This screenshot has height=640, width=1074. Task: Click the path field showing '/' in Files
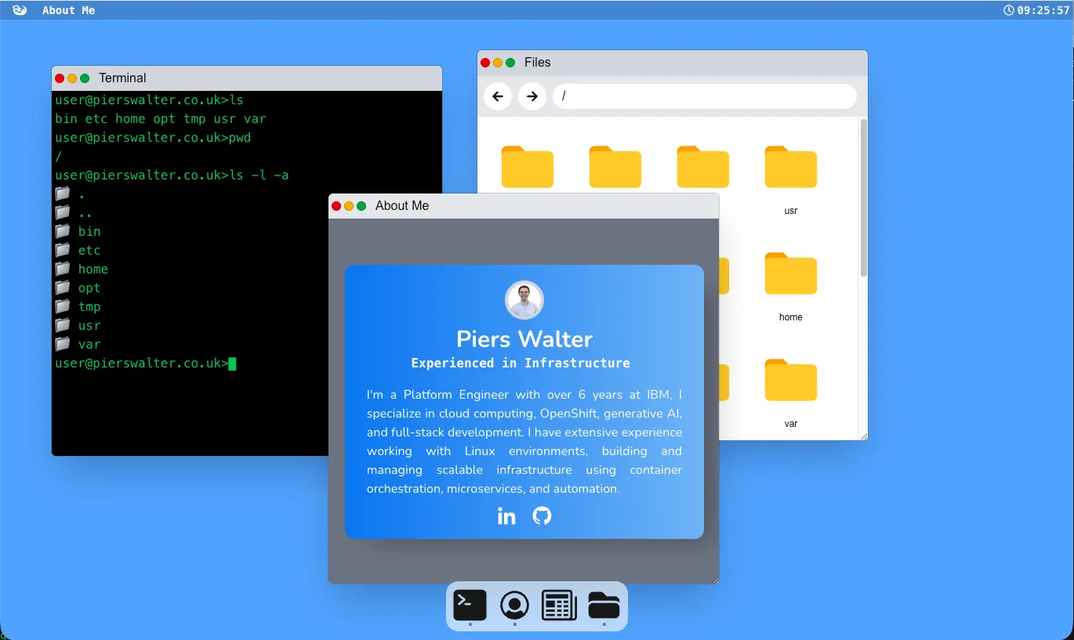pos(704,96)
